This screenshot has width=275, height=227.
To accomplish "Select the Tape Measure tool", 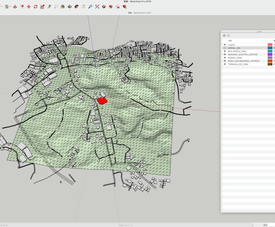I will pos(49,7).
